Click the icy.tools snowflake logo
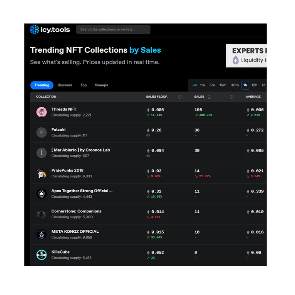This screenshot has height=295, width=295. pyautogui.click(x=34, y=29)
